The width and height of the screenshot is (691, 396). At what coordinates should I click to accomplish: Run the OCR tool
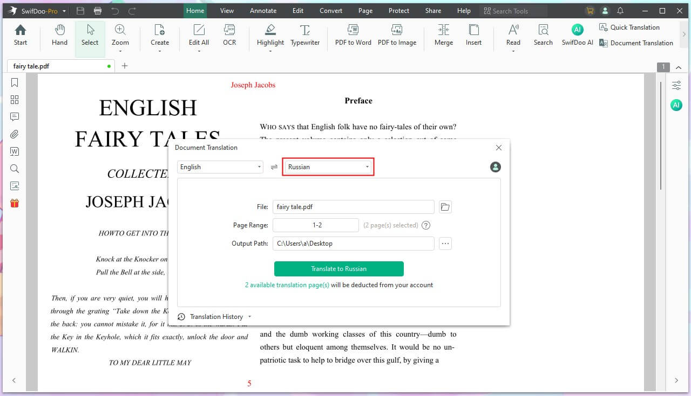[x=229, y=35]
